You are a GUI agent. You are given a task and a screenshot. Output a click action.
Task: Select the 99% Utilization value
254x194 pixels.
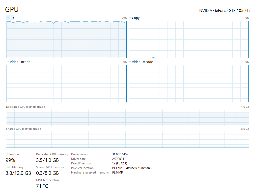point(10,160)
